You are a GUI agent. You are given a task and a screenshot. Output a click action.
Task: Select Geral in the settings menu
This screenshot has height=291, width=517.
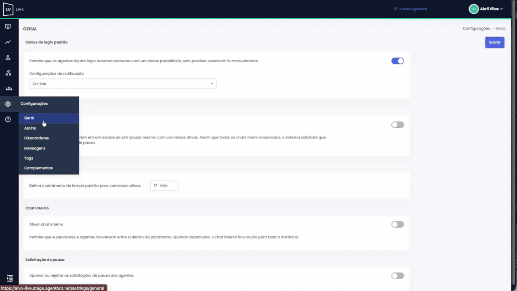coord(49,118)
